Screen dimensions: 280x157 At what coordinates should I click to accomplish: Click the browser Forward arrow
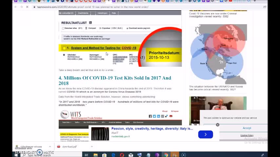(21, 7)
